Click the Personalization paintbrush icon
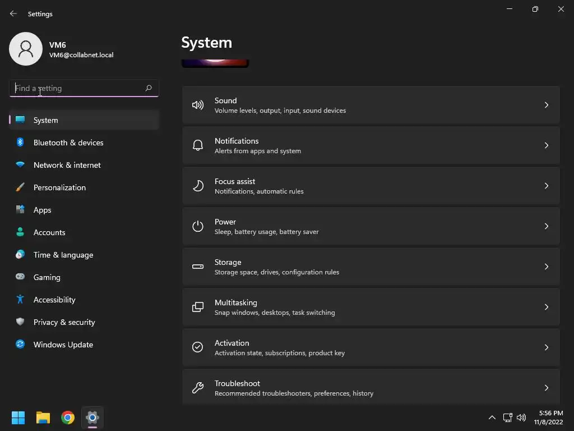The height and width of the screenshot is (431, 574). tap(20, 187)
